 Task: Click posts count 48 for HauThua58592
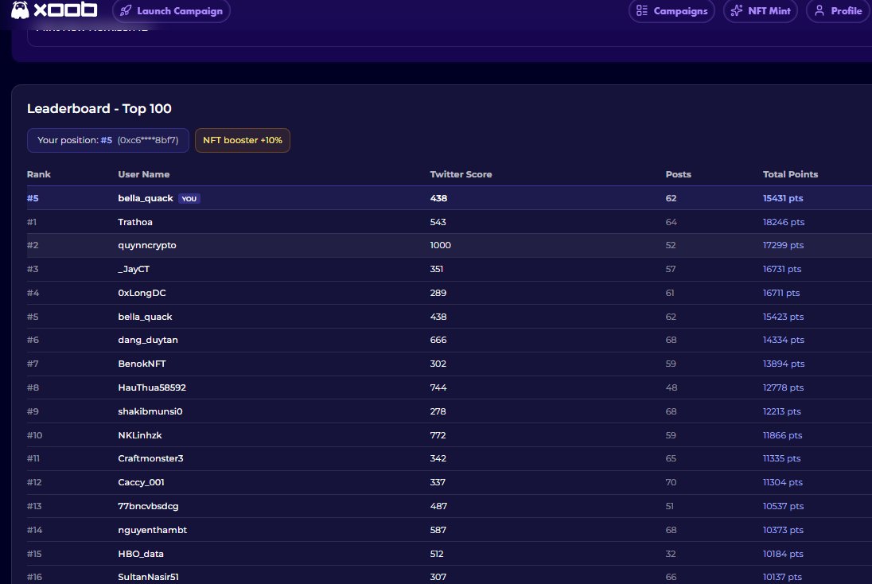[x=672, y=387]
